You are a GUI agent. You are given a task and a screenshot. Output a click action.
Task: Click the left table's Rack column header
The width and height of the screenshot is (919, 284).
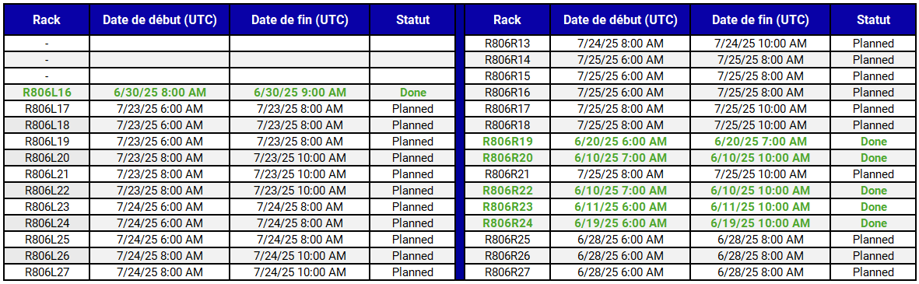coord(47,19)
